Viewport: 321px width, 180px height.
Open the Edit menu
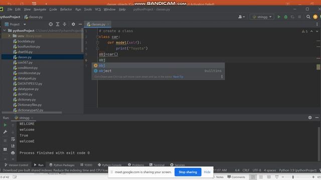[x=18, y=9]
